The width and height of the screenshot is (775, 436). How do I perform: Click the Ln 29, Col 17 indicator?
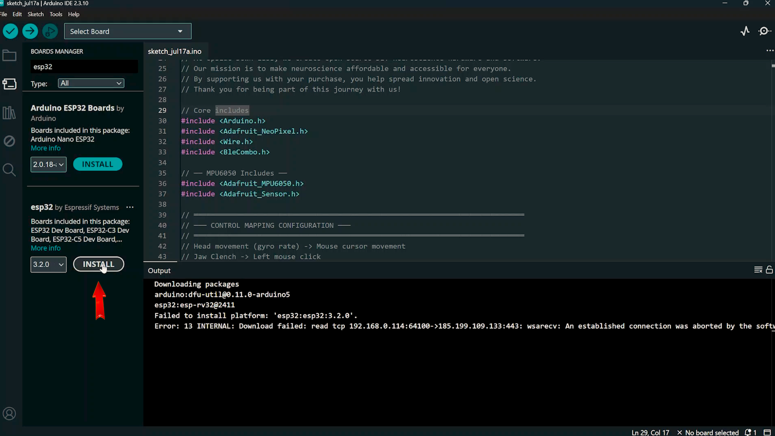pos(650,432)
